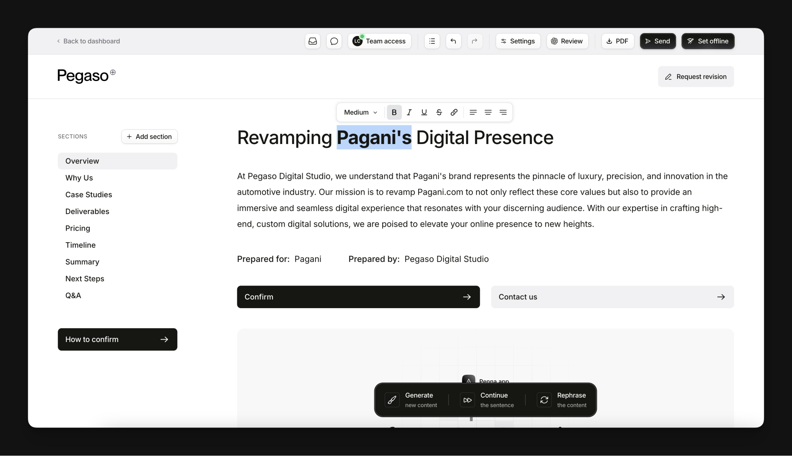Continue the sentence with AI
The width and height of the screenshot is (792, 456).
pos(487,400)
